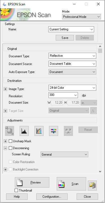
Task: Open the Settings Name dropdown
Action: (x=71, y=29)
